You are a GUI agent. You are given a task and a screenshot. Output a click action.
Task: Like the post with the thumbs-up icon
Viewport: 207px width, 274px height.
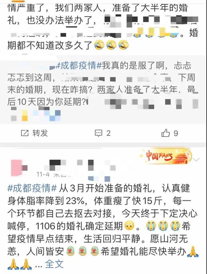pyautogui.click(x=165, y=133)
